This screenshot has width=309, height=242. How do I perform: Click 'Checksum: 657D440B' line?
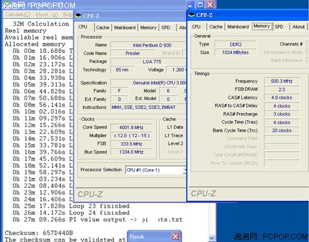point(39,233)
